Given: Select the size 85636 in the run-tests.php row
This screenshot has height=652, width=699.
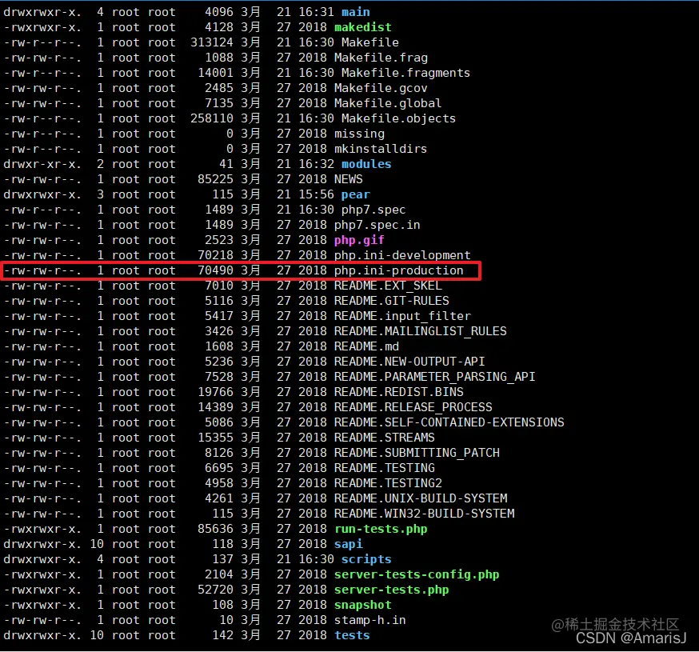Looking at the screenshot, I should pyautogui.click(x=215, y=529).
